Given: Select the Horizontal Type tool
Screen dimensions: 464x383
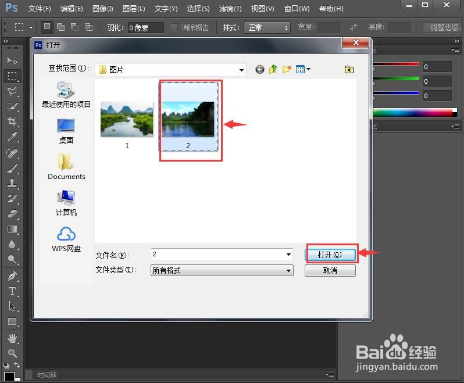Looking at the screenshot, I should tap(12, 291).
